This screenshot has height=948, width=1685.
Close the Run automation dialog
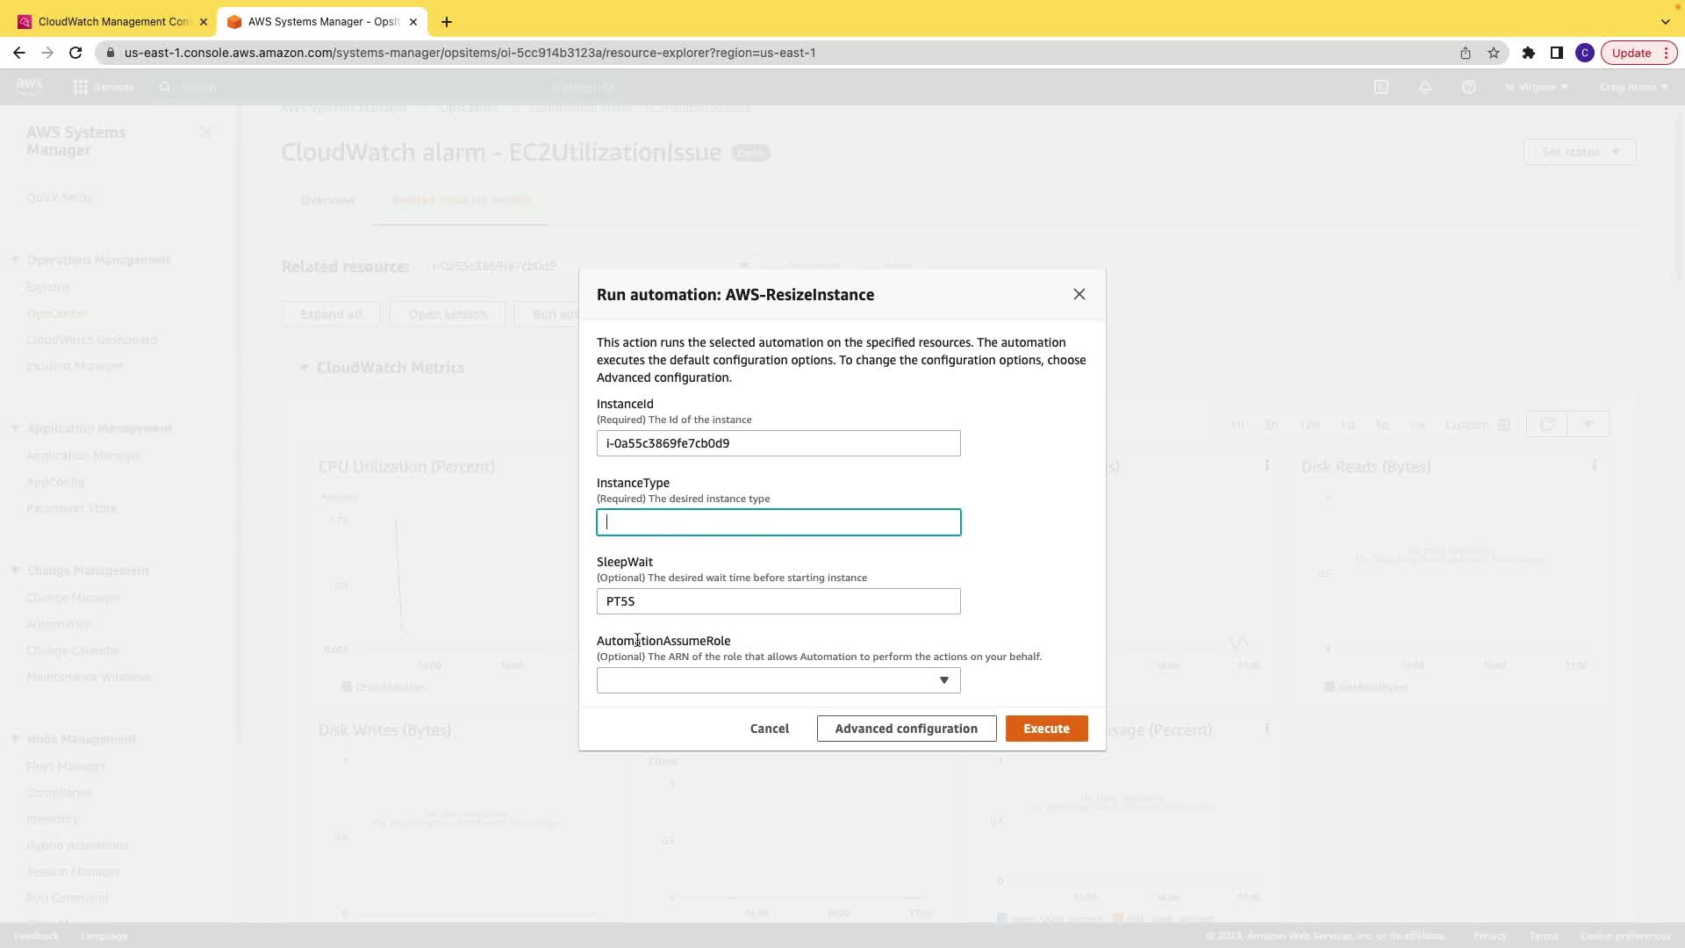click(x=1079, y=294)
